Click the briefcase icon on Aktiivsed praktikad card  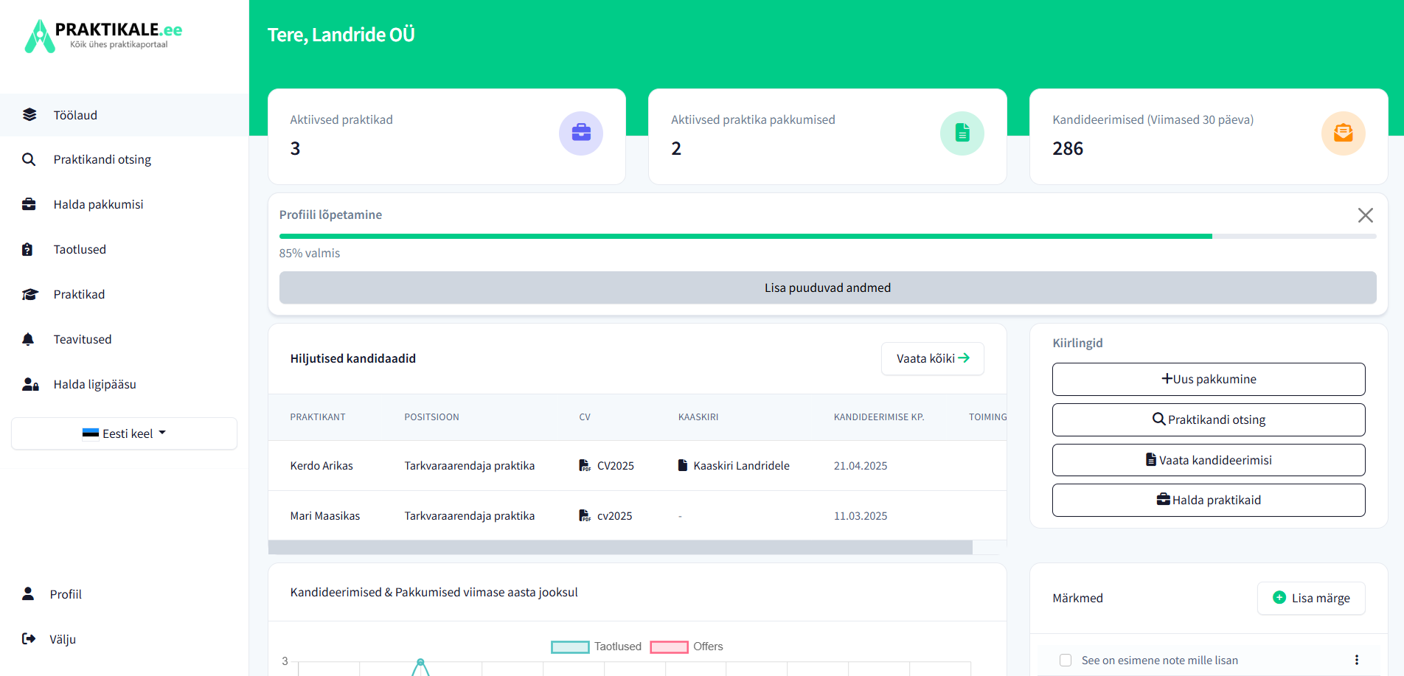point(580,133)
